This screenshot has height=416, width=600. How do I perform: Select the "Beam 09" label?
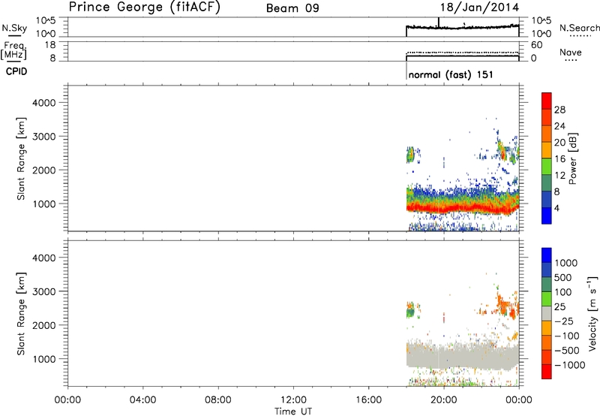(x=292, y=8)
